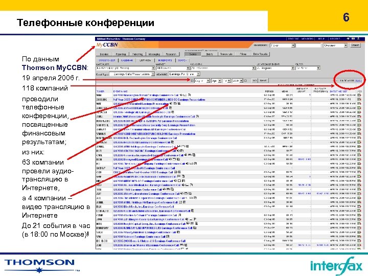Click the add icon at the HON row end
368x276 pixels.
(x=359, y=159)
